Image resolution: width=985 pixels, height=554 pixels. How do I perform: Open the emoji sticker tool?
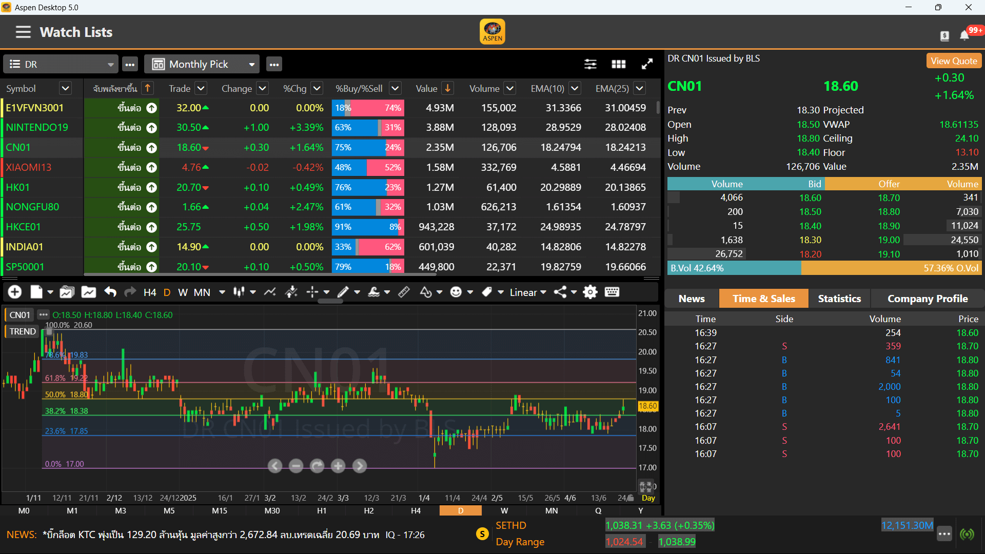point(456,292)
